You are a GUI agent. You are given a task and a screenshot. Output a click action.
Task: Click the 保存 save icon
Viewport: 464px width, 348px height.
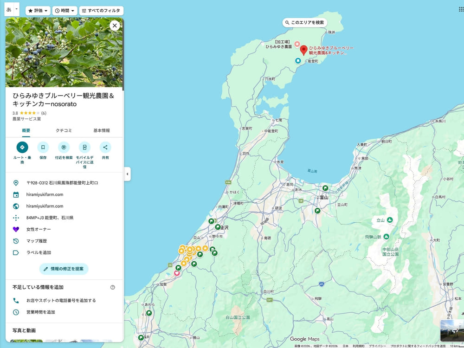point(43,148)
